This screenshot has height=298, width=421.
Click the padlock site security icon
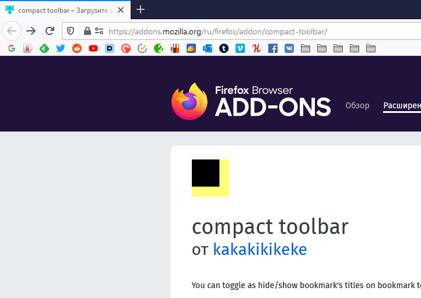coord(87,31)
